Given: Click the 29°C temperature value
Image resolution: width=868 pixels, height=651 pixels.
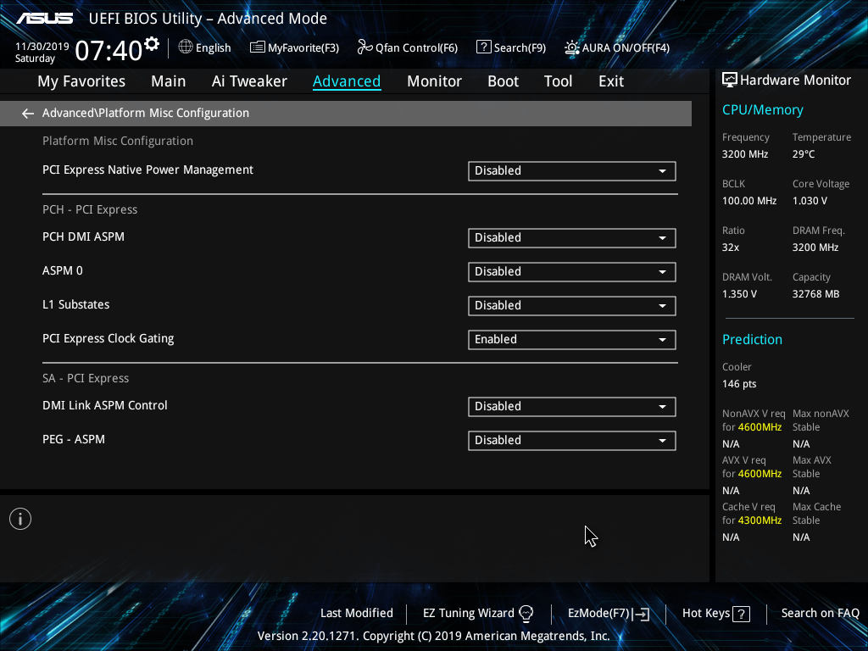Looking at the screenshot, I should (804, 154).
